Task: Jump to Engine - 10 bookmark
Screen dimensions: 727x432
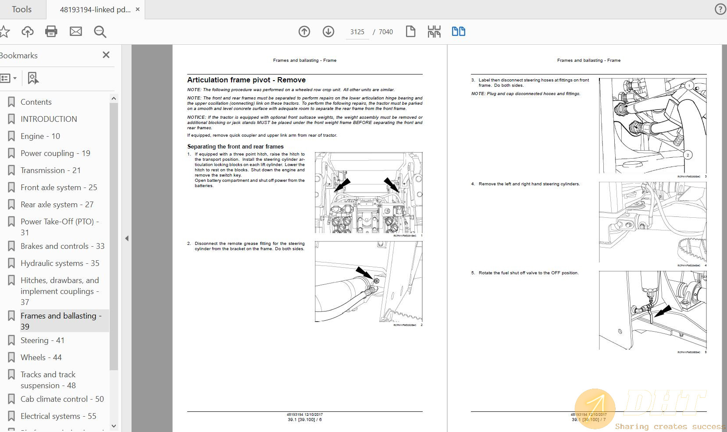Action: pos(40,136)
